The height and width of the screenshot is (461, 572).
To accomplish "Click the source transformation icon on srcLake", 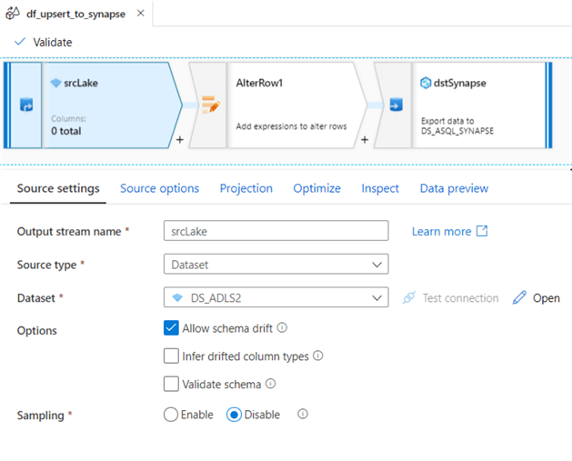I will [26, 105].
